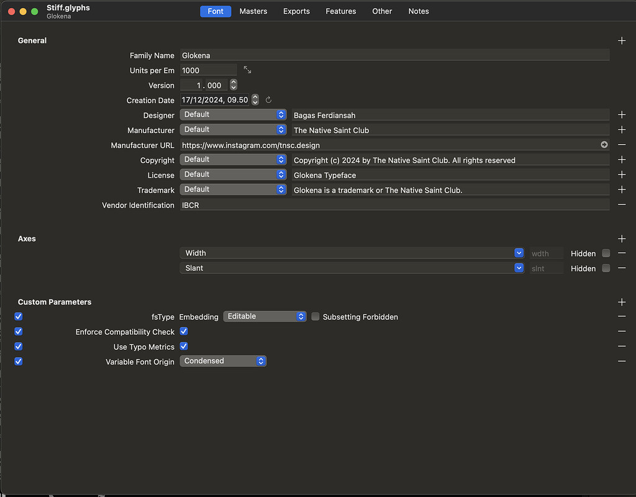Toggle Hidden for the Width axis
The width and height of the screenshot is (636, 497).
pos(606,253)
